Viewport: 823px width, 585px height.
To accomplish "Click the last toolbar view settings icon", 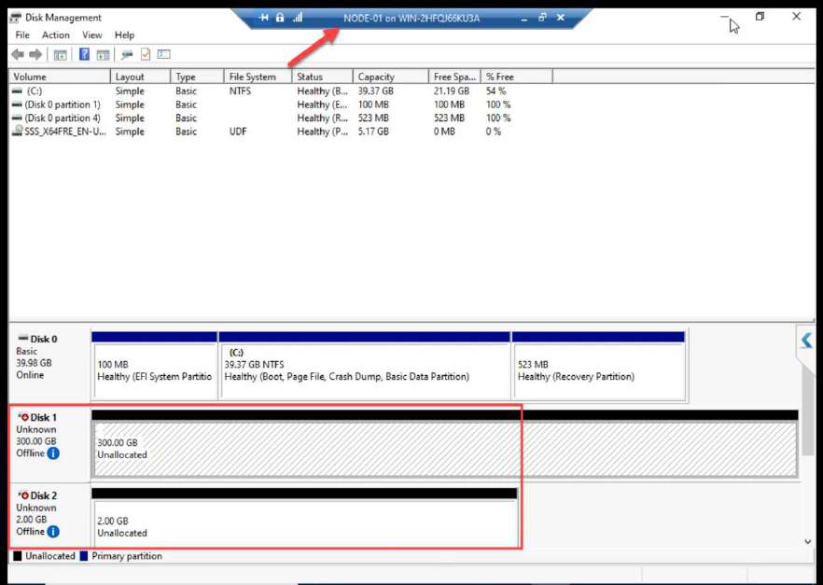I will 164,54.
